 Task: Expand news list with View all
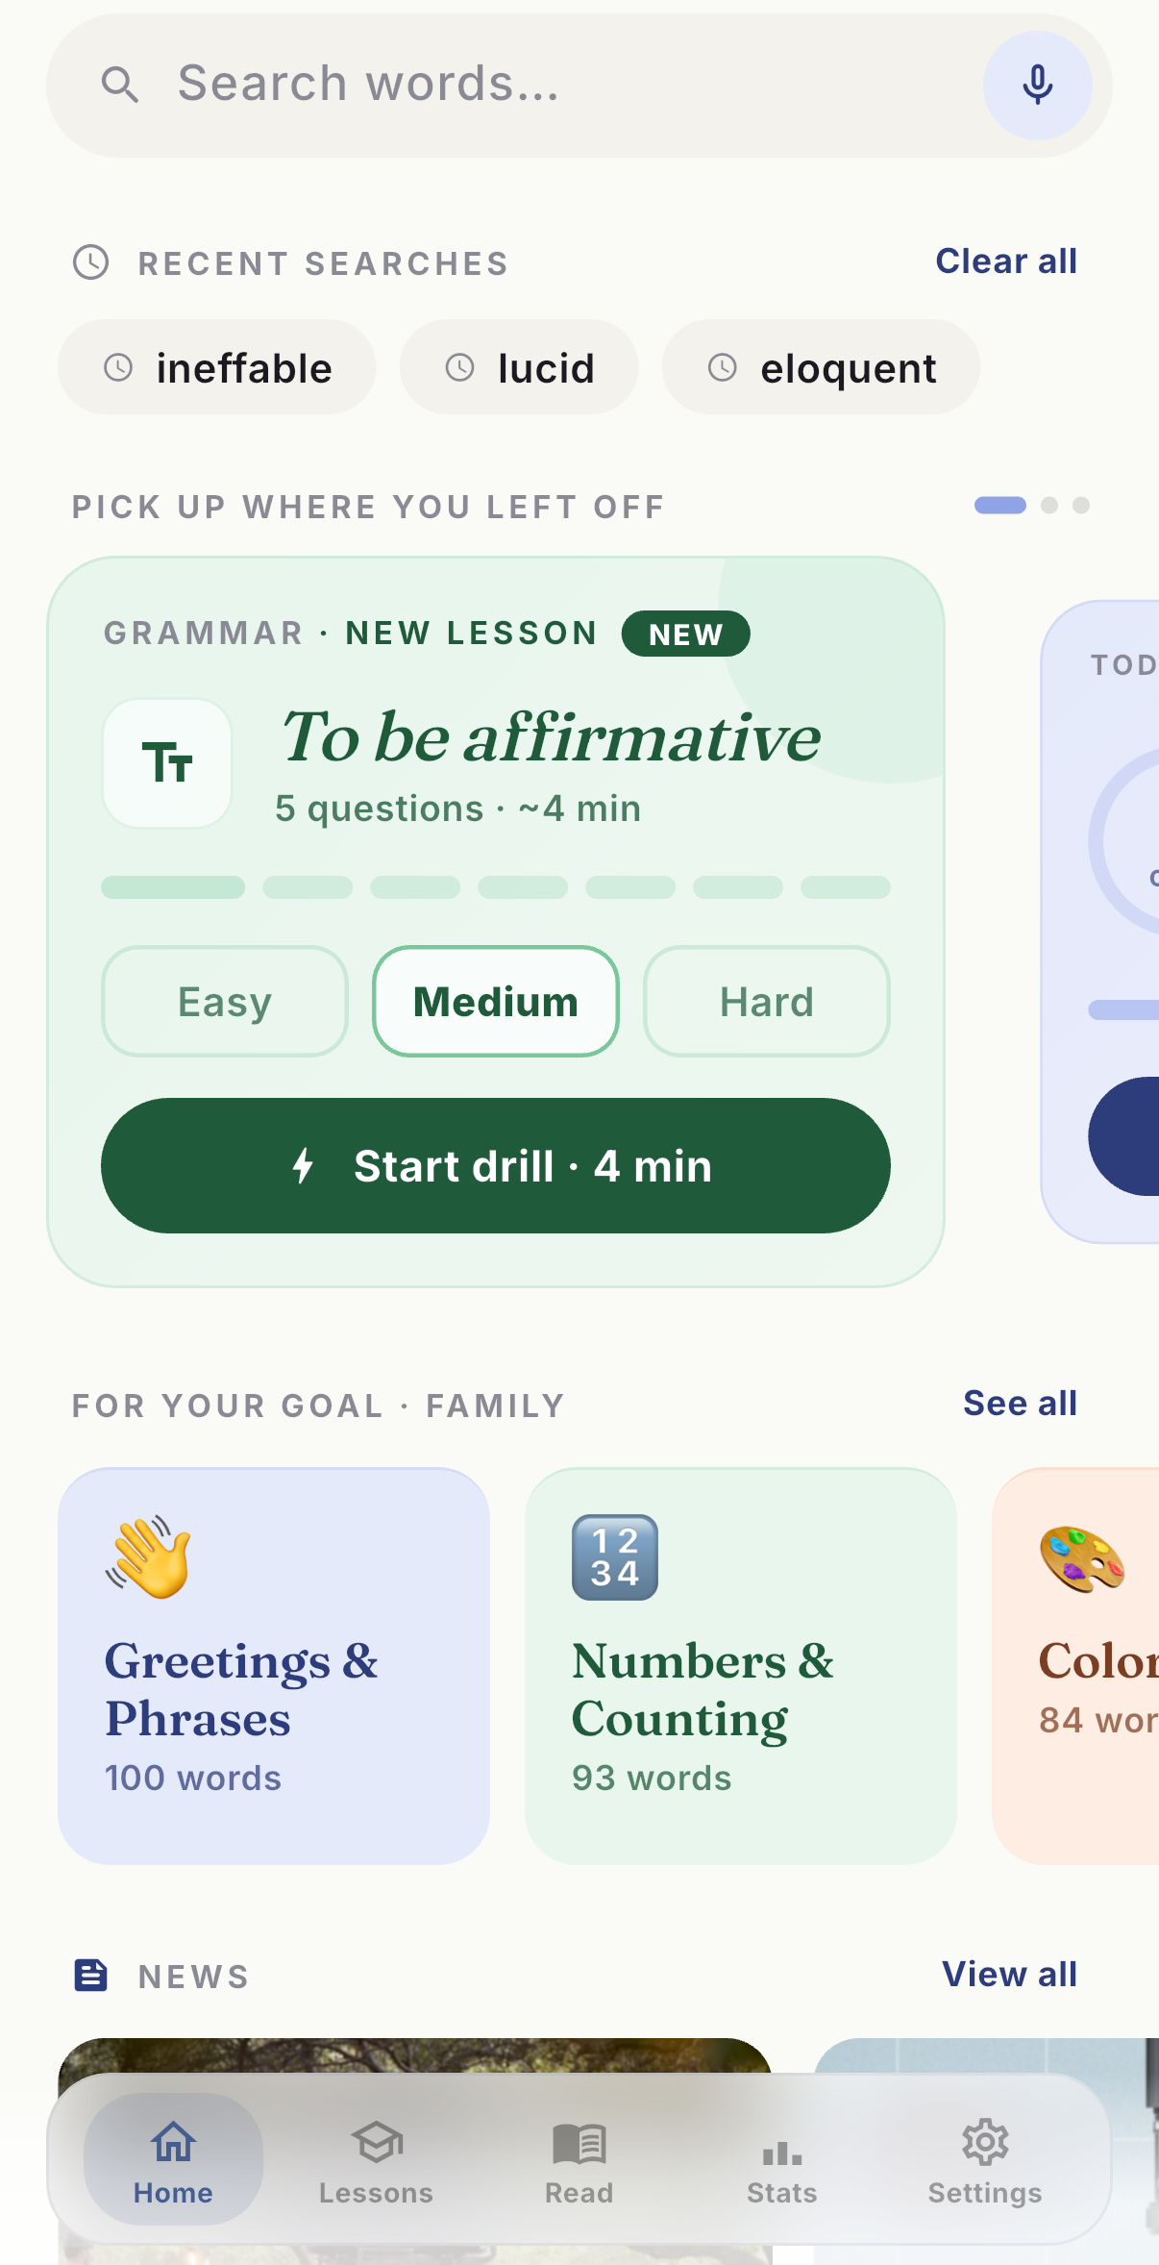click(1009, 1975)
